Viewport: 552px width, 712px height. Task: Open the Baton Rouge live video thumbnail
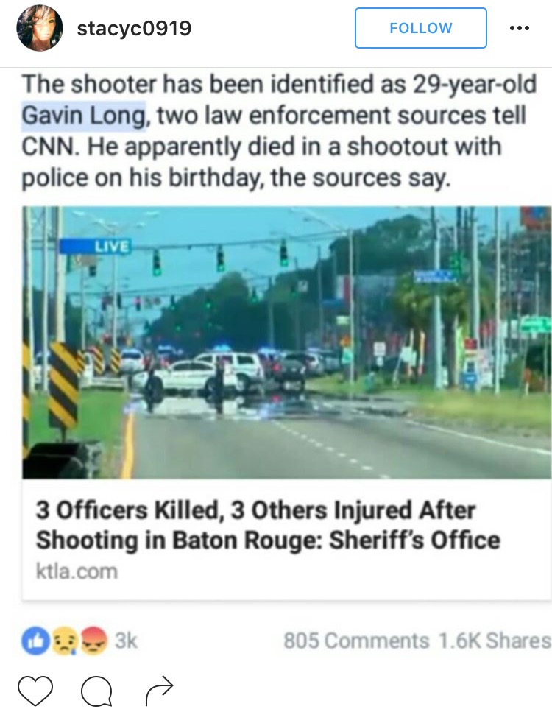coord(286,342)
